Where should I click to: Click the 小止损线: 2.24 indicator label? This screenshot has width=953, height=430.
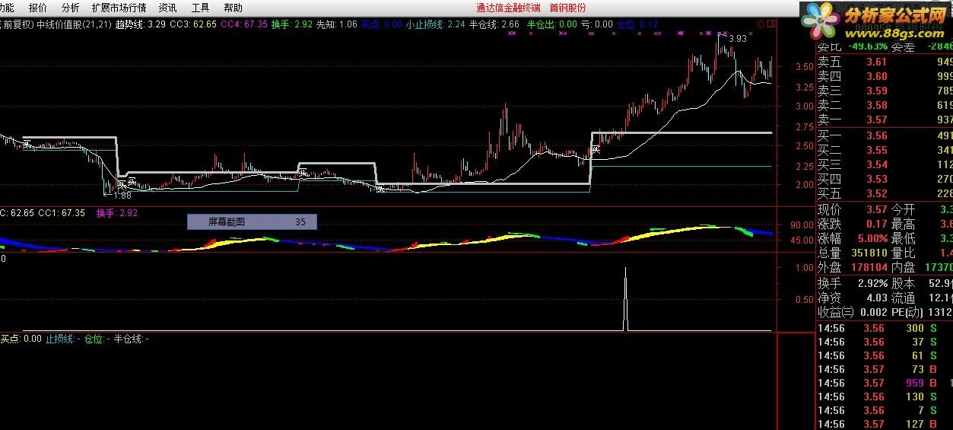[435, 24]
